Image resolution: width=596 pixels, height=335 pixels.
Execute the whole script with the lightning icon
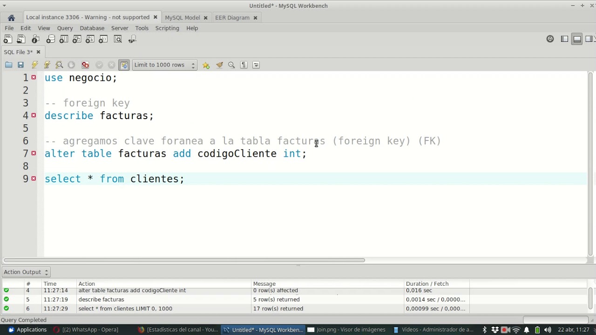(34, 65)
